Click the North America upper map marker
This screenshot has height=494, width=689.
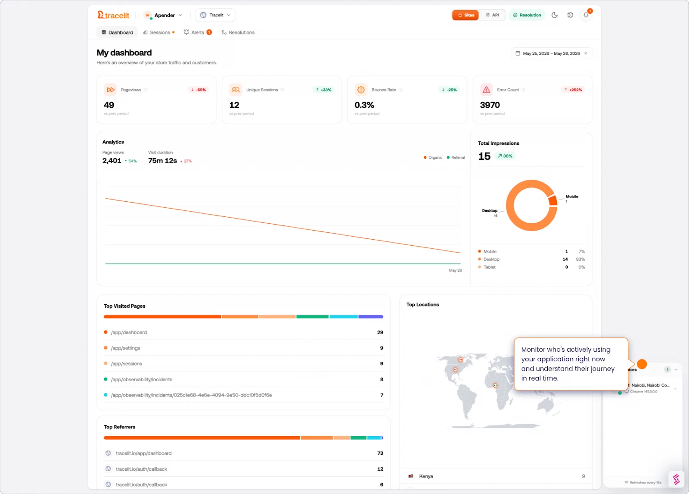pos(461,360)
